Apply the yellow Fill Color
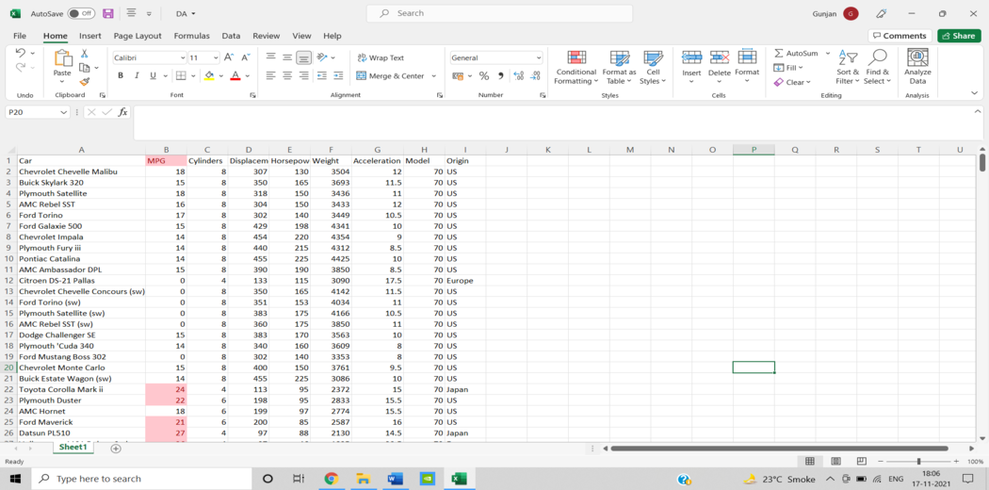989x490 pixels. (x=210, y=75)
